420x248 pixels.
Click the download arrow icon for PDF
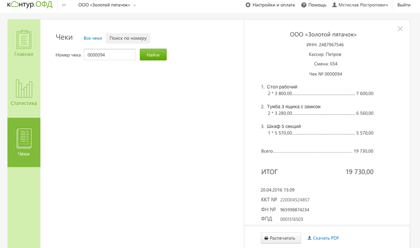tap(309, 238)
